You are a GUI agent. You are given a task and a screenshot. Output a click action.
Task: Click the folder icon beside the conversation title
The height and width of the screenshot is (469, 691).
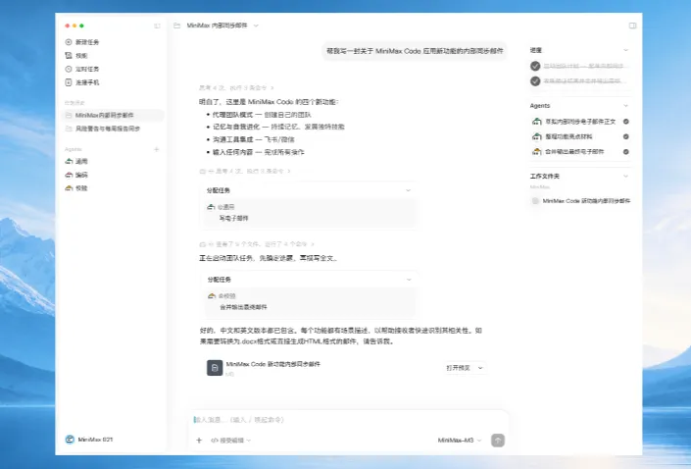click(176, 26)
